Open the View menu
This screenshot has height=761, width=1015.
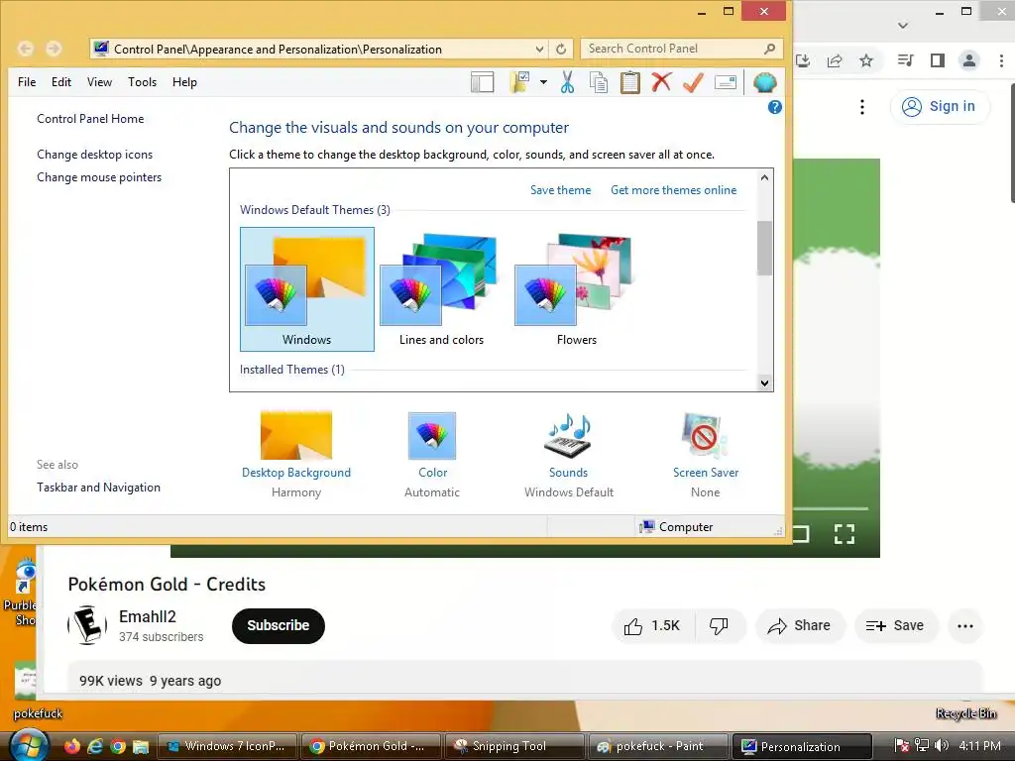(100, 82)
